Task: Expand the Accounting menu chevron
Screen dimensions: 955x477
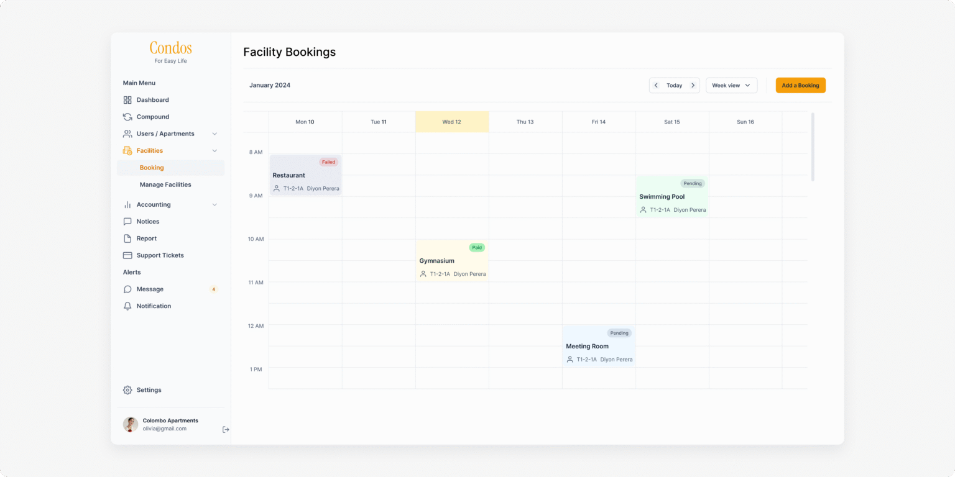Action: click(215, 205)
